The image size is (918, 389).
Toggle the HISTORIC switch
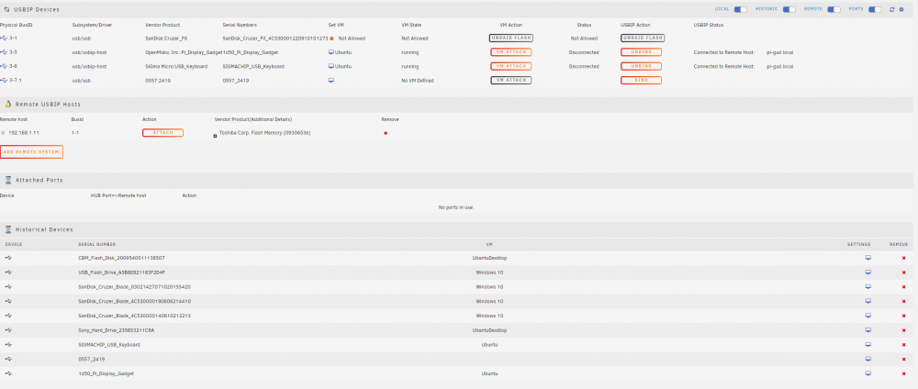click(789, 9)
